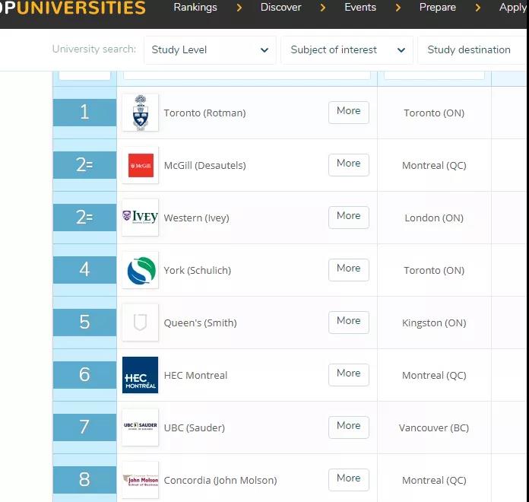Screen dimensions: 529x502
Task: Select the UBC (Sauder) school name
Action: pyautogui.click(x=195, y=428)
